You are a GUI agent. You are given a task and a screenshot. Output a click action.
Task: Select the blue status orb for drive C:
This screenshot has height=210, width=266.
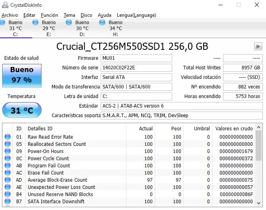point(2,22)
